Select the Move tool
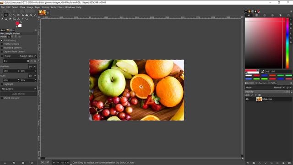 [2, 15]
